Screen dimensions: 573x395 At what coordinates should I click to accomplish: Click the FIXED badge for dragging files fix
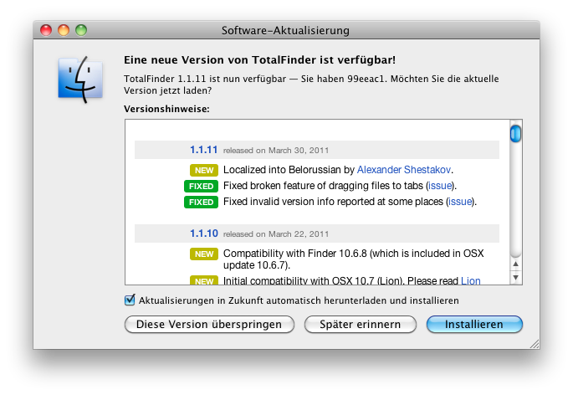(x=201, y=186)
